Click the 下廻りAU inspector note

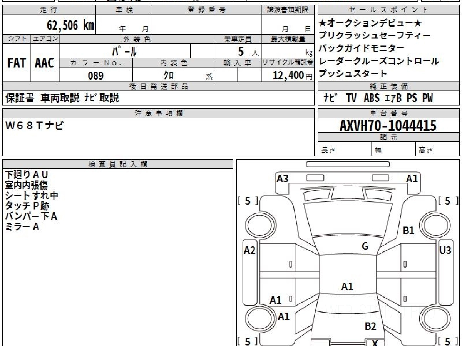point(27,175)
